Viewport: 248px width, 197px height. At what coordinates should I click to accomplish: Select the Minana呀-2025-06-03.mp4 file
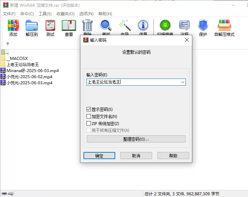32,71
